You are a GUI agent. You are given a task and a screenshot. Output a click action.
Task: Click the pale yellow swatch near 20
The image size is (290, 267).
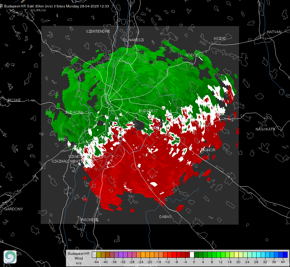click(237, 255)
